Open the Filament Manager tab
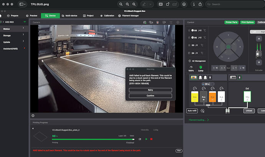265x157 pixels. [x=128, y=16]
